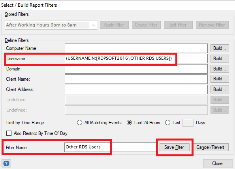Click Build next to Computer Name
Image resolution: width=235 pixels, height=169 pixels.
tap(220, 48)
